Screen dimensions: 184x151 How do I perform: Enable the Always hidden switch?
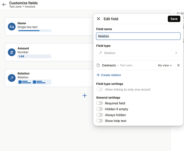[x=100, y=115]
